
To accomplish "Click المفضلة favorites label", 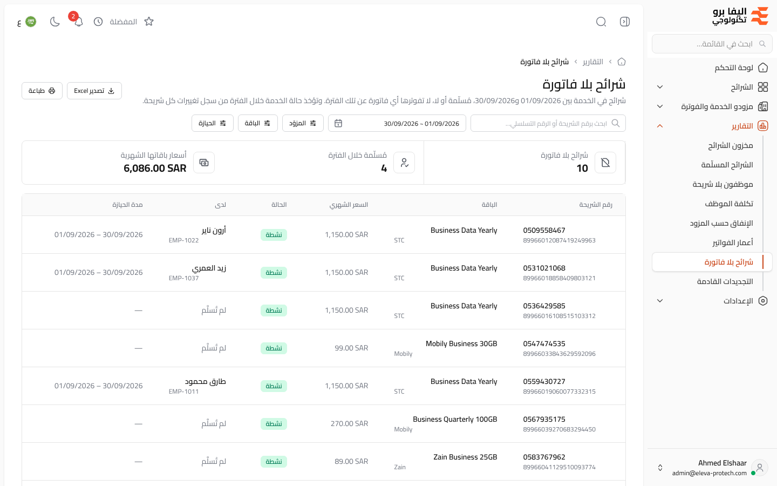I will [x=124, y=22].
